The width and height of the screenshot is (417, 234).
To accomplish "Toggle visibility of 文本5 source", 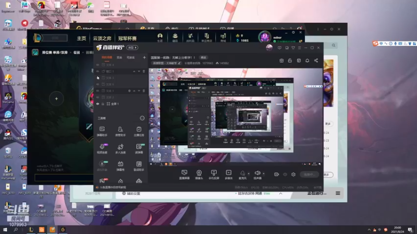I will [x=97, y=84].
